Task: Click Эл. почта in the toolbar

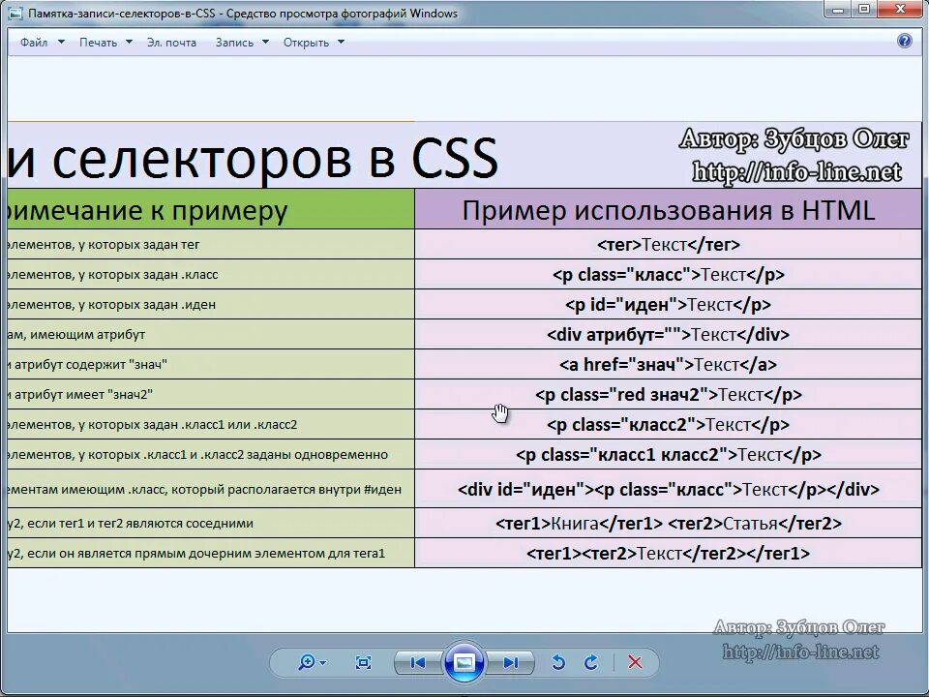Action: [x=172, y=43]
